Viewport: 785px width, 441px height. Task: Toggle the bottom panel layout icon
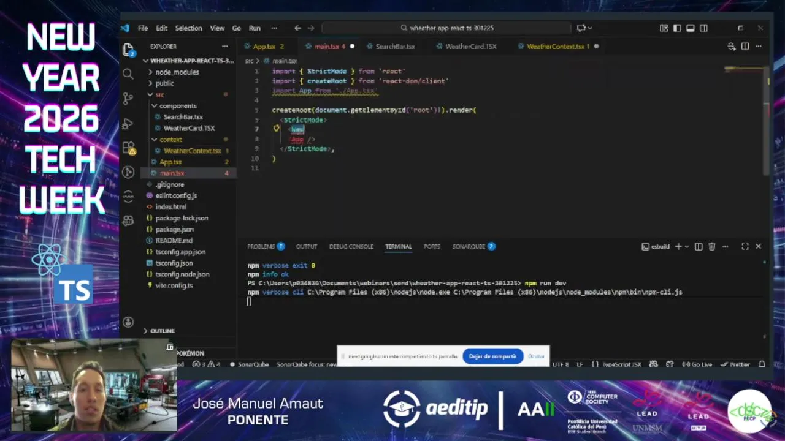click(x=691, y=28)
